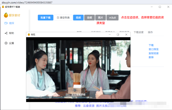The image size is (172, 110).
Task: Click the 下载进度 column header
Action: (139, 32)
